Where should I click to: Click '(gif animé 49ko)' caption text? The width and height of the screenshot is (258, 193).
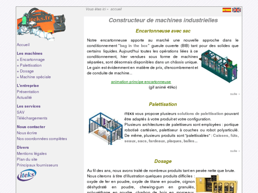(x=163, y=87)
